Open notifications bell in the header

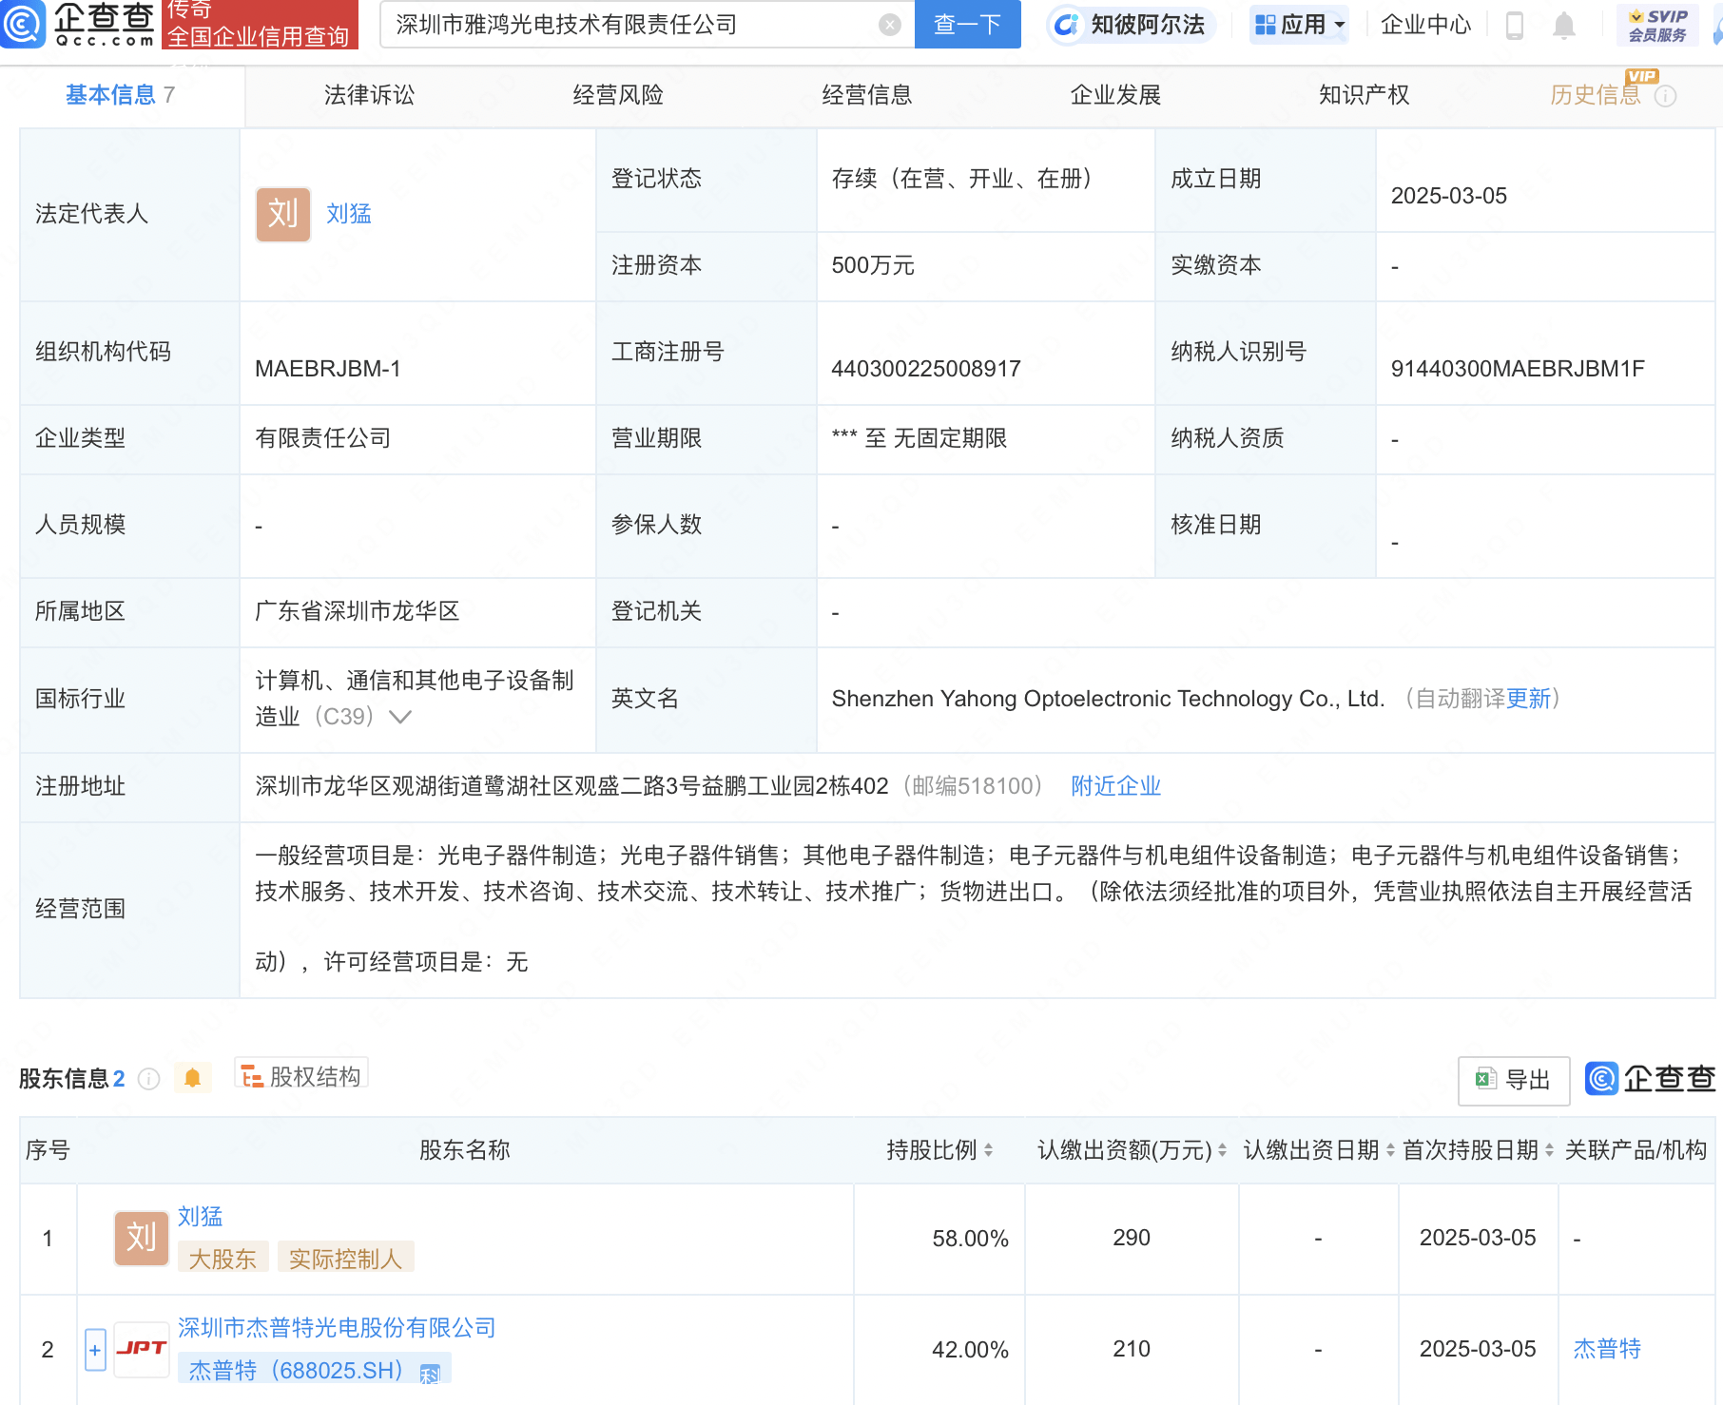[x=1564, y=25]
